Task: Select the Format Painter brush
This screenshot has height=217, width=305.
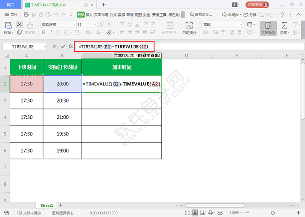Action: (30, 25)
